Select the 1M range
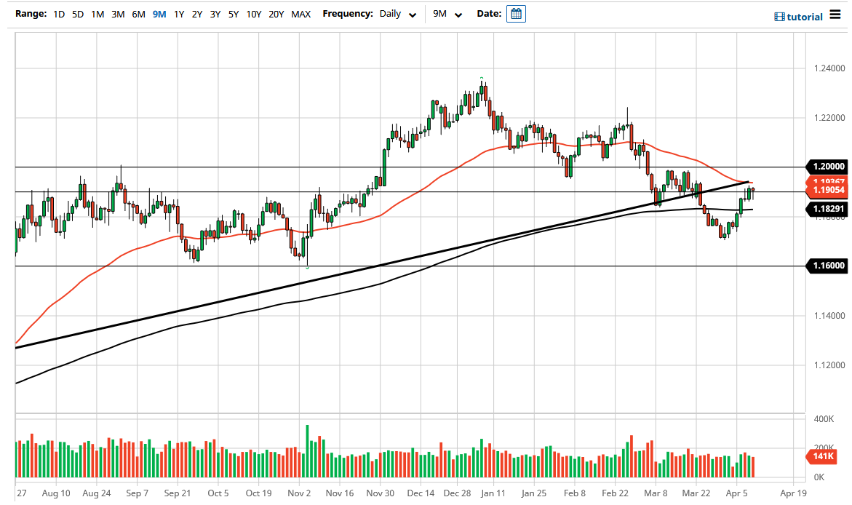Image resolution: width=852 pixels, height=505 pixels. 97,14
